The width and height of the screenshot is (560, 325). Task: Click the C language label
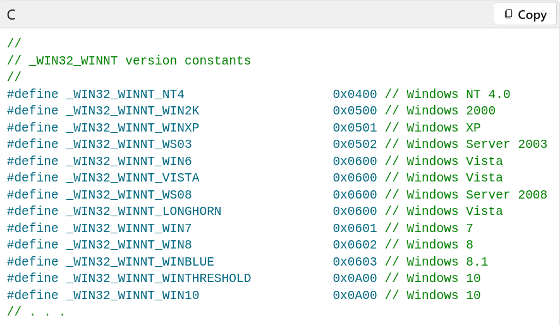tap(11, 15)
